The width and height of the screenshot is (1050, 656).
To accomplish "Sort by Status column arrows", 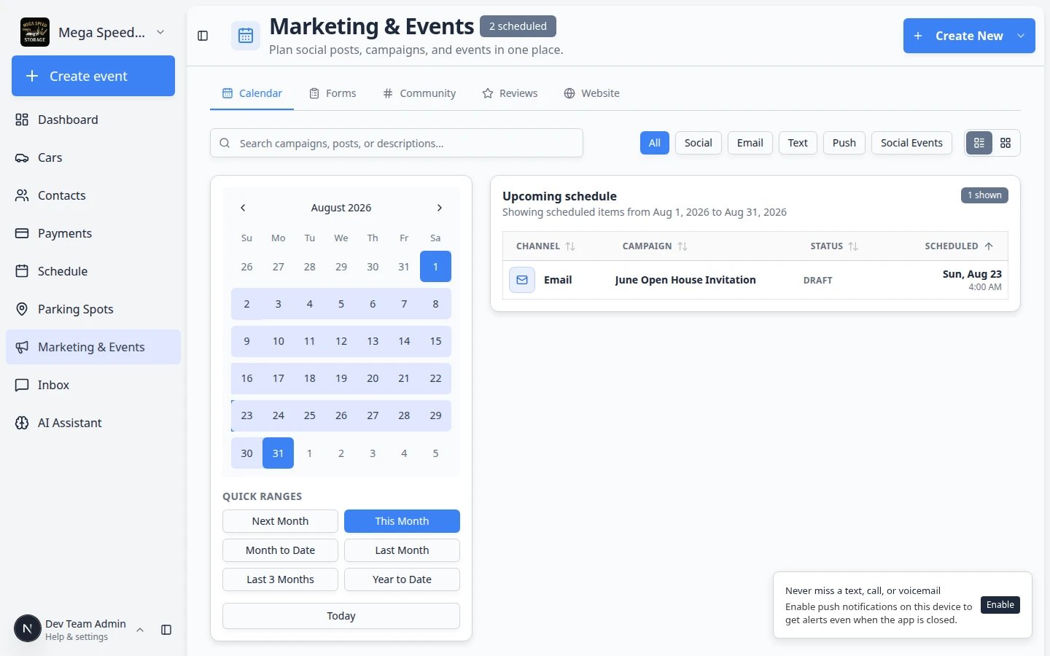I will [853, 246].
